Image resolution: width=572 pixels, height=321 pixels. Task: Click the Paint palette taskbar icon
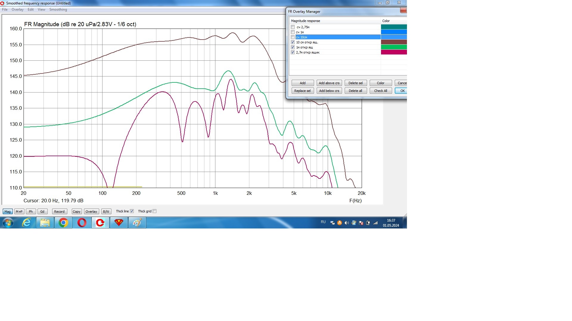coord(137,223)
